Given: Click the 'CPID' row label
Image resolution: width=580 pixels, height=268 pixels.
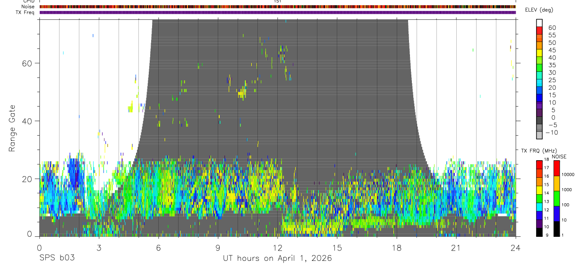Looking at the screenshot, I should click(x=29, y=1).
